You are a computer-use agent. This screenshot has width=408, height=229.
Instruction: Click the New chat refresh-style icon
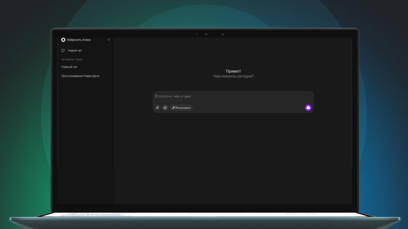click(x=63, y=50)
